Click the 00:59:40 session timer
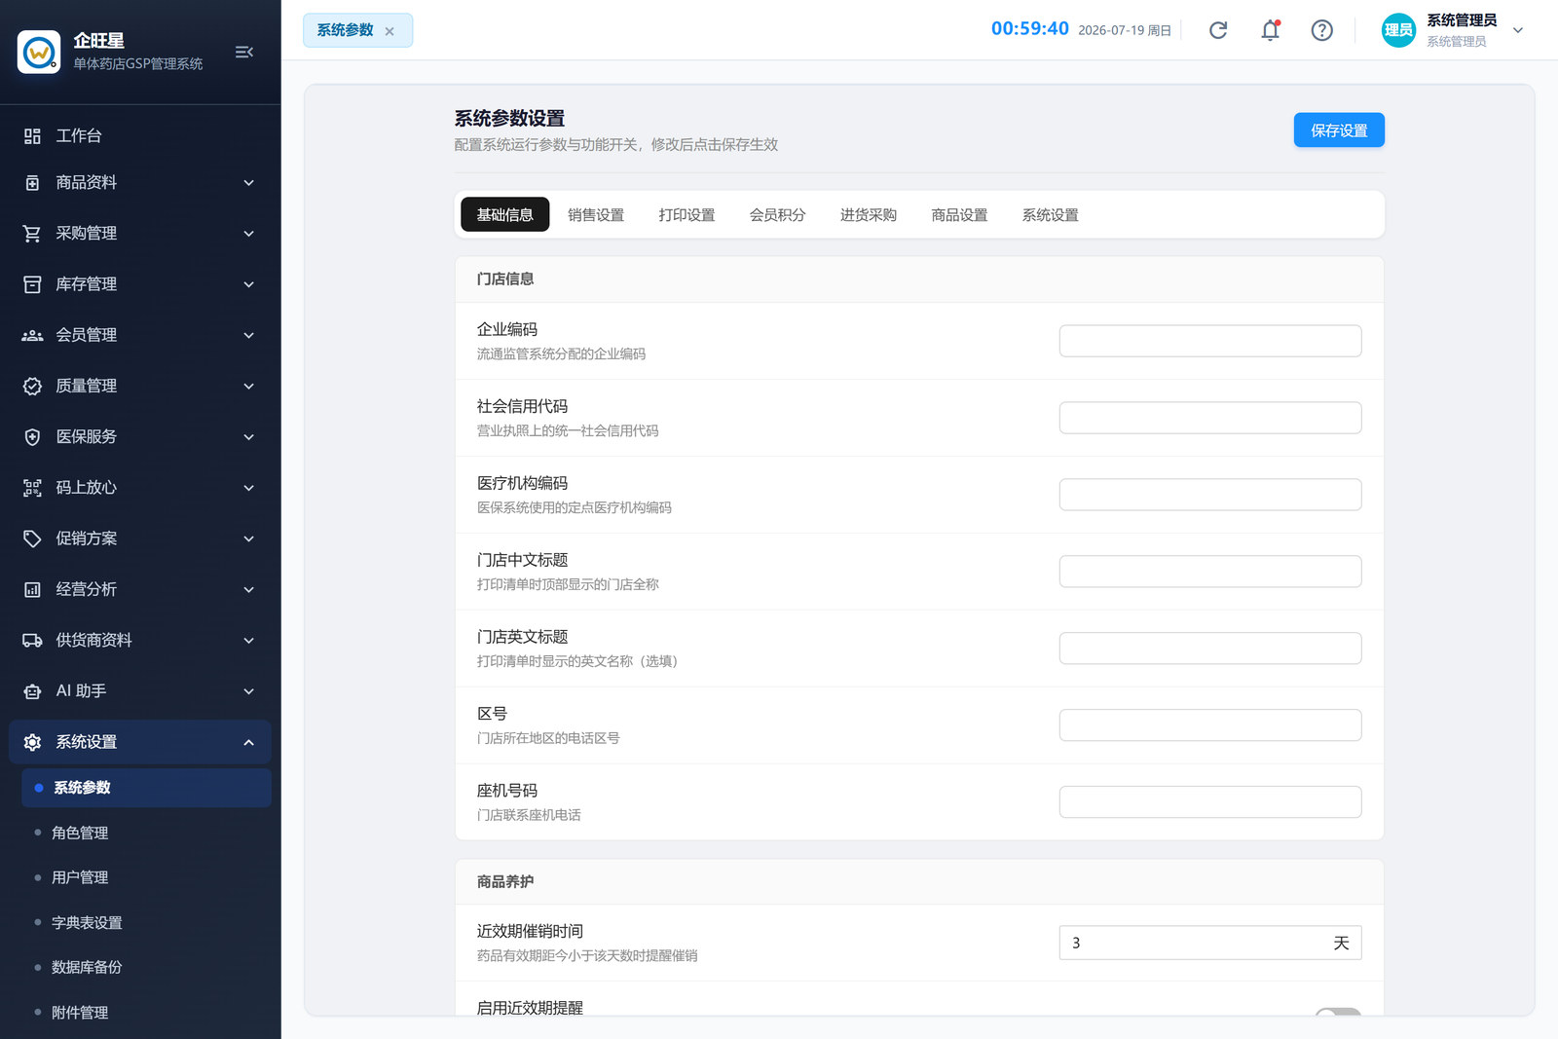Screen dimensions: 1558x1039 pyautogui.click(x=1030, y=29)
